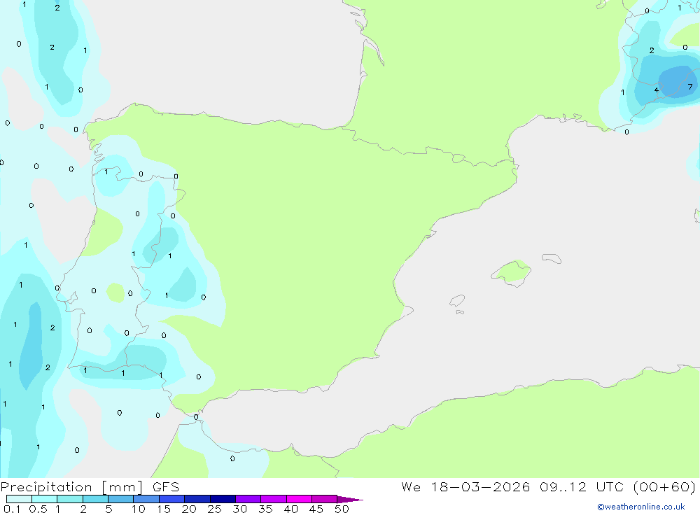Open the weatheronline.co.uk copyright link
The height and width of the screenshot is (513, 700).
click(640, 507)
